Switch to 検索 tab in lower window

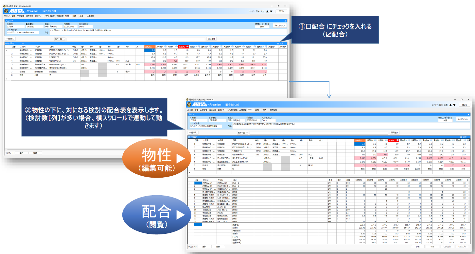[264, 110]
